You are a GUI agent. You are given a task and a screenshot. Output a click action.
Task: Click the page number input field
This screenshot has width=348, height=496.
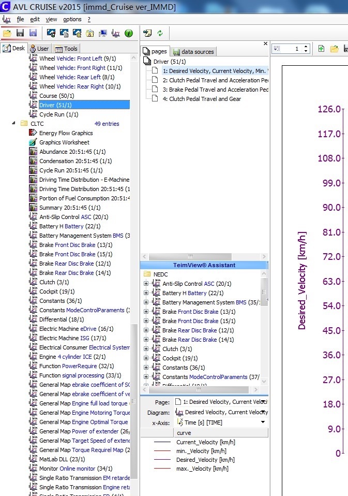point(291,48)
